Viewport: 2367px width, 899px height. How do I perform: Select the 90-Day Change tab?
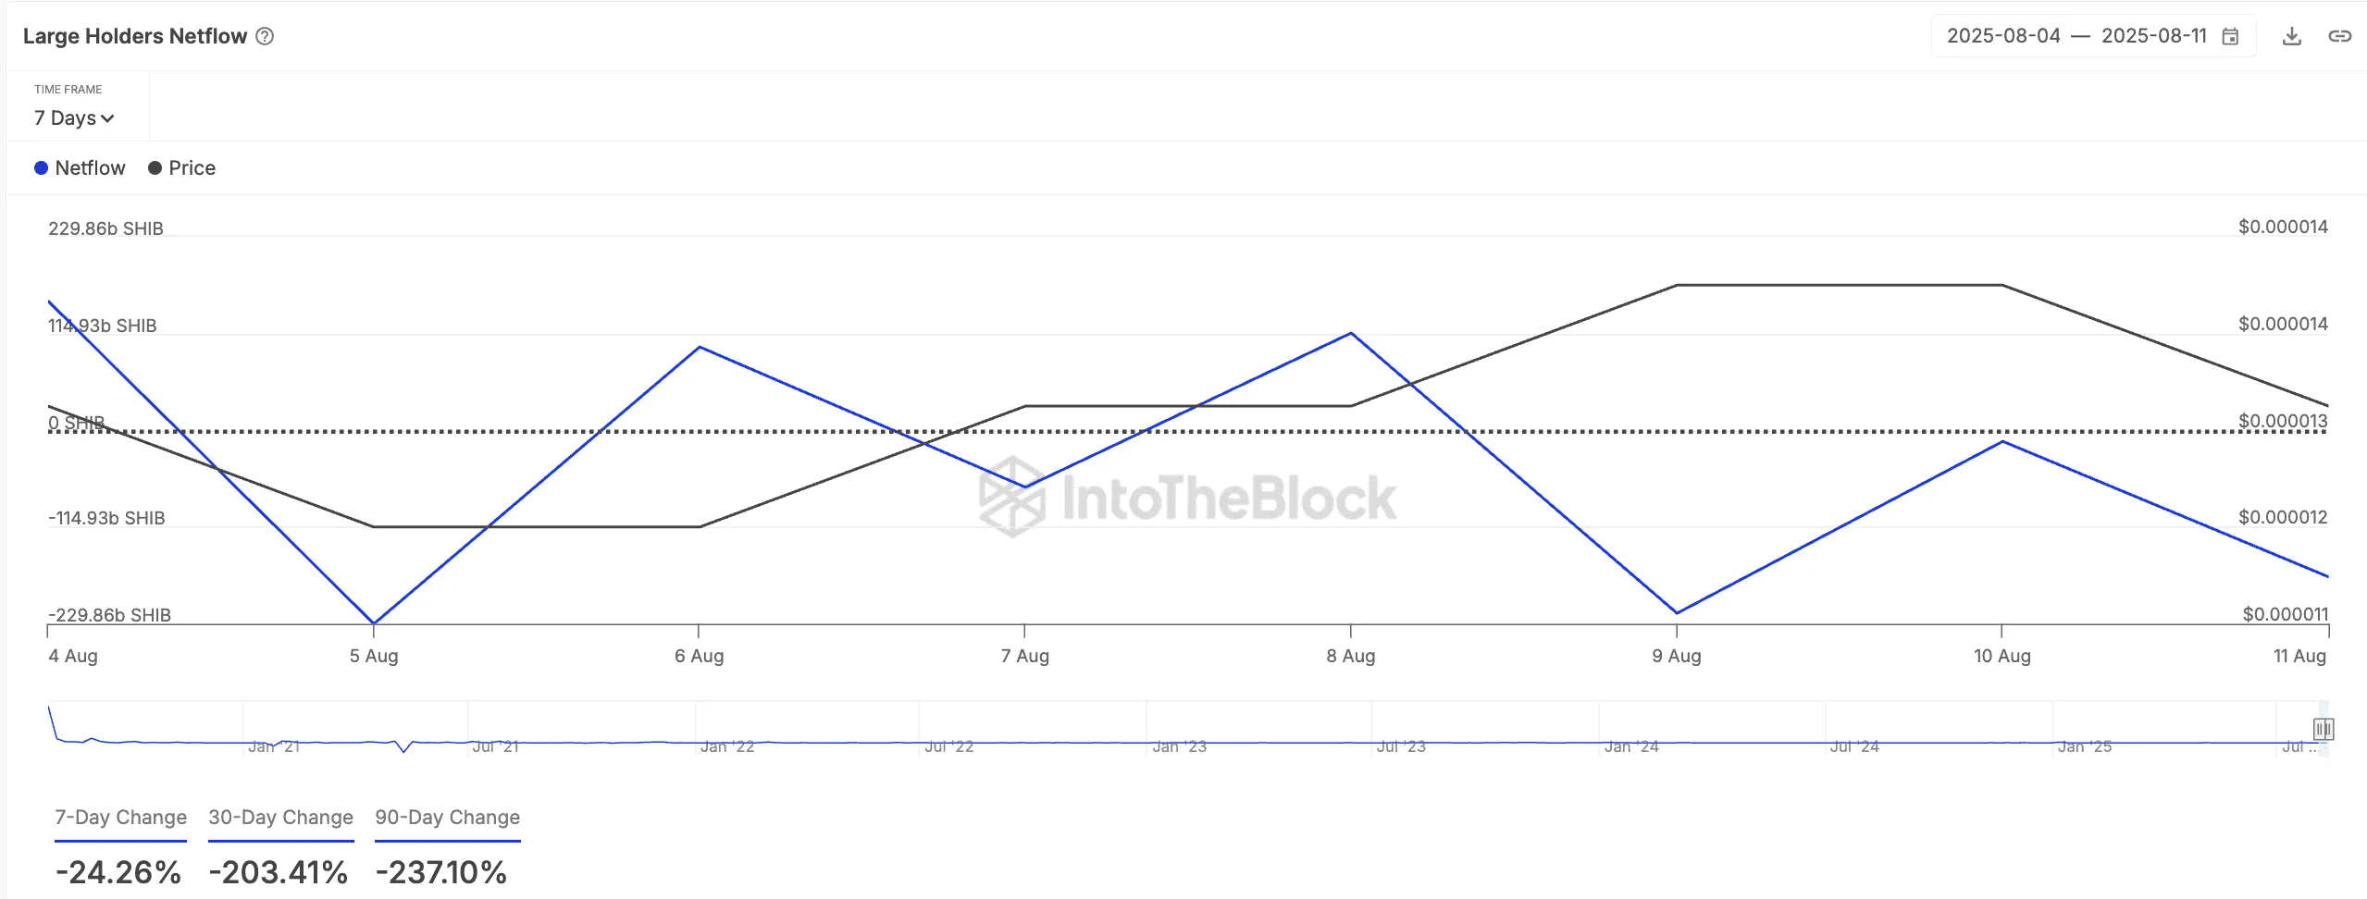pos(447,818)
